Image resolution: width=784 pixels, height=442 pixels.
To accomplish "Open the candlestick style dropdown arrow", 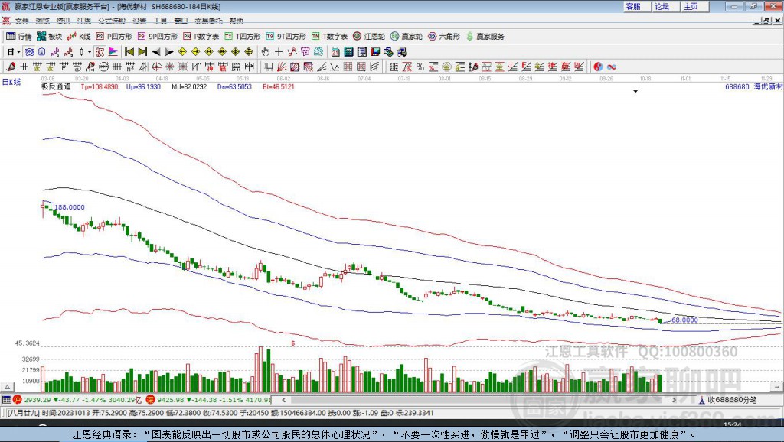I will [90, 52].
